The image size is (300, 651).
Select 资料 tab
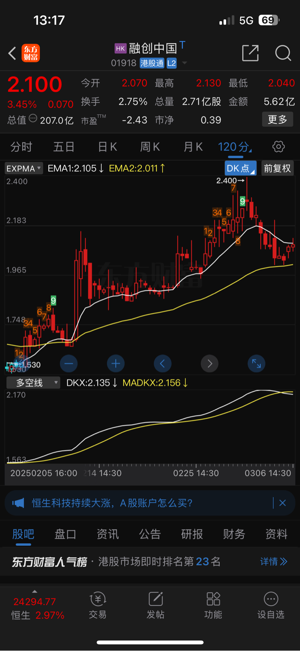(x=276, y=534)
